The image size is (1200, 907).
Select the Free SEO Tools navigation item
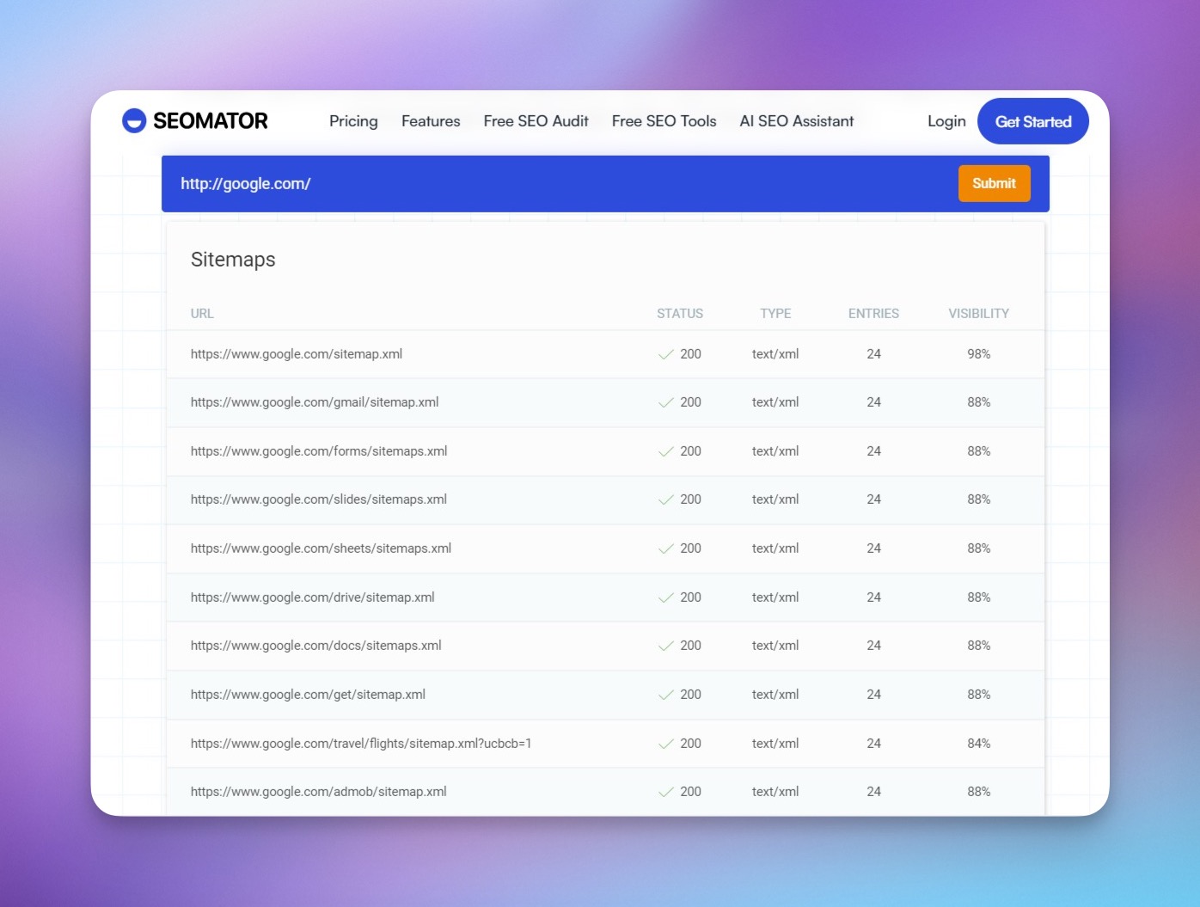coord(663,121)
